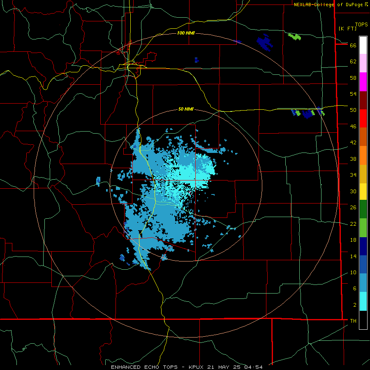Click the "50" legend scale value
This screenshot has height=370, width=370.
coord(353,110)
